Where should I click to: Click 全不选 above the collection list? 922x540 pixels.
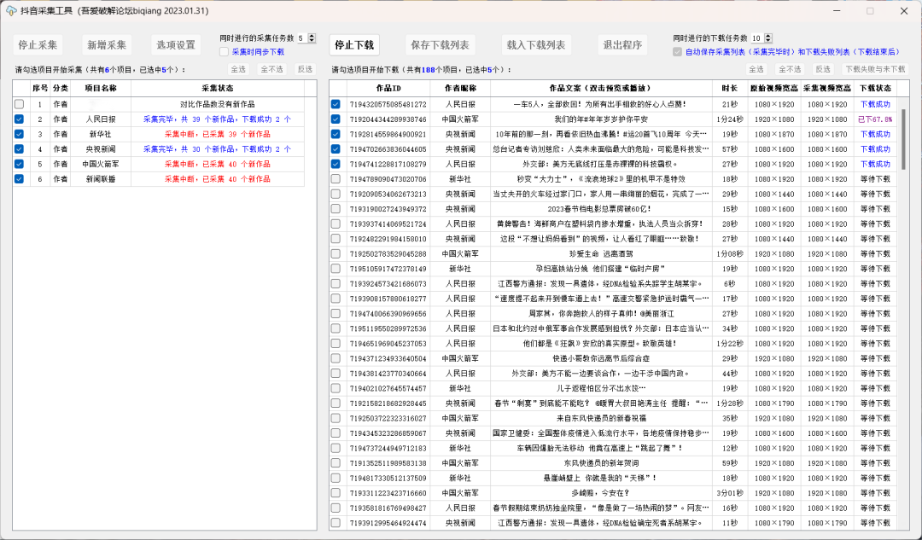point(271,69)
